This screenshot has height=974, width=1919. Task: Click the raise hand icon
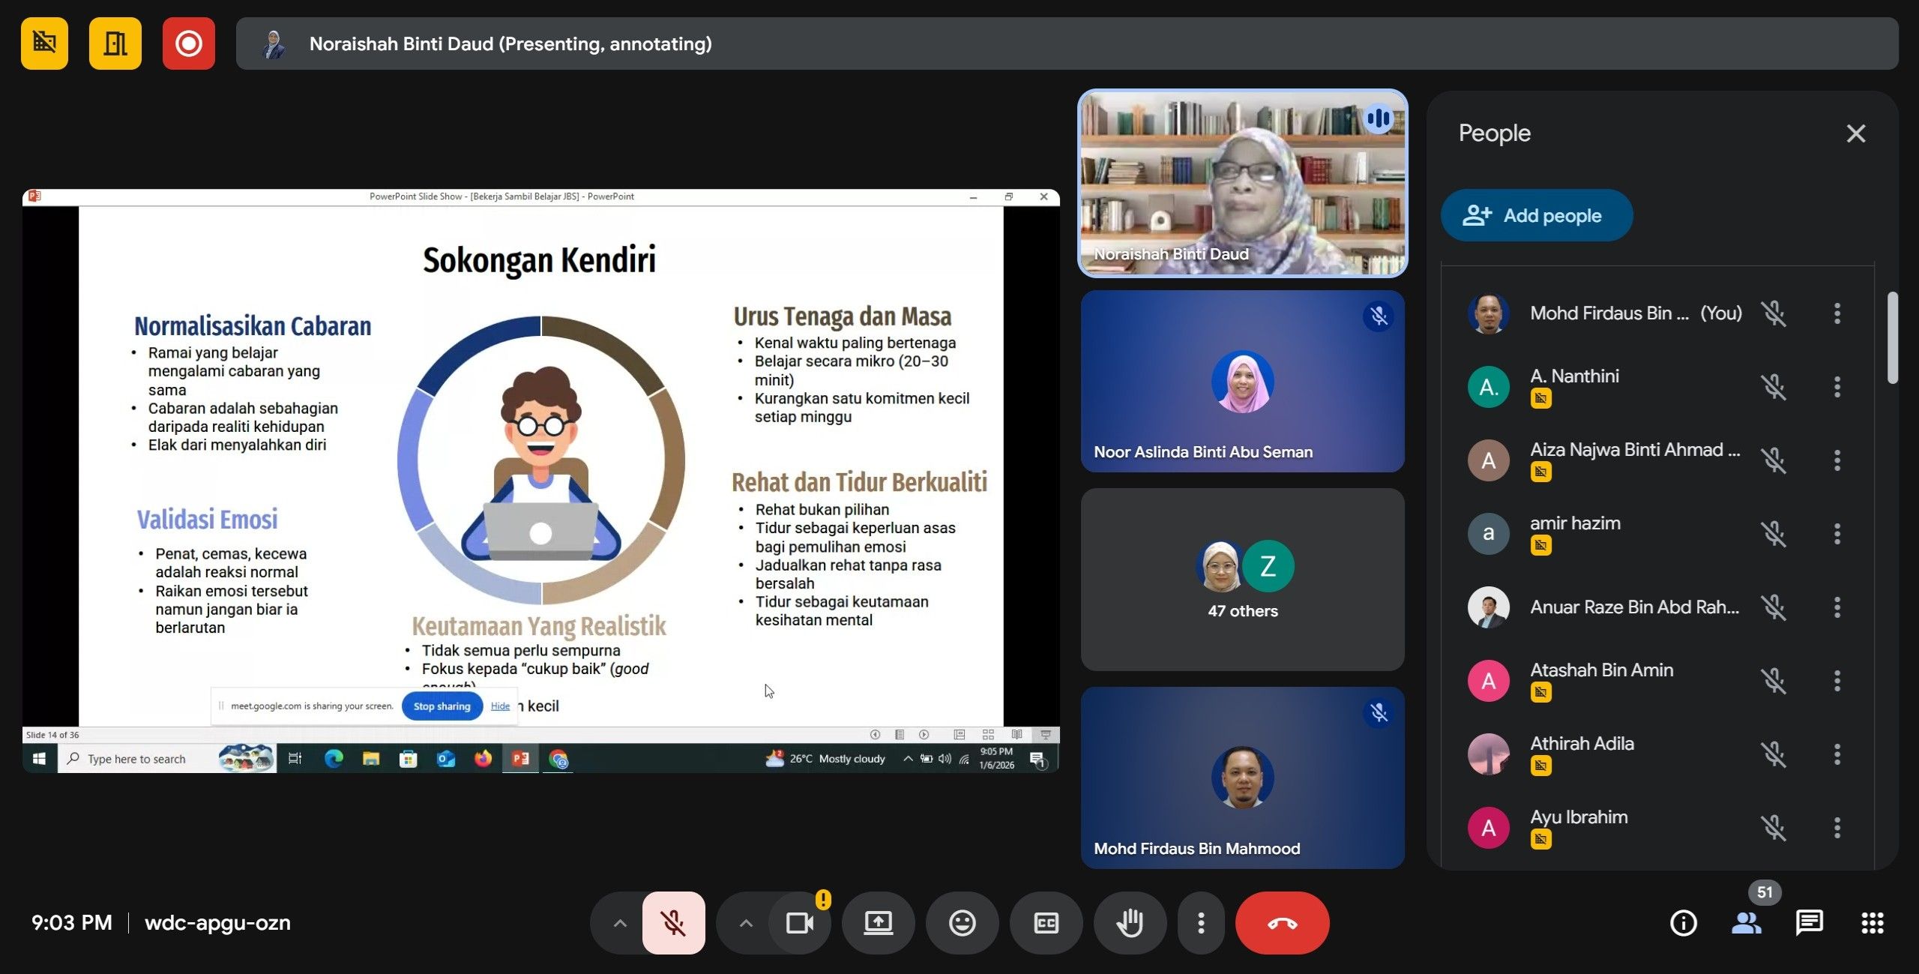[1130, 923]
